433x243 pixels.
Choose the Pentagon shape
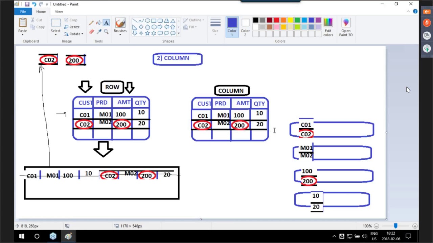click(x=147, y=27)
